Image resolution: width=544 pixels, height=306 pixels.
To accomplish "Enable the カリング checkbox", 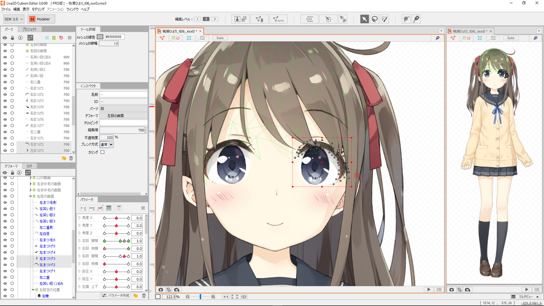I will 102,152.
